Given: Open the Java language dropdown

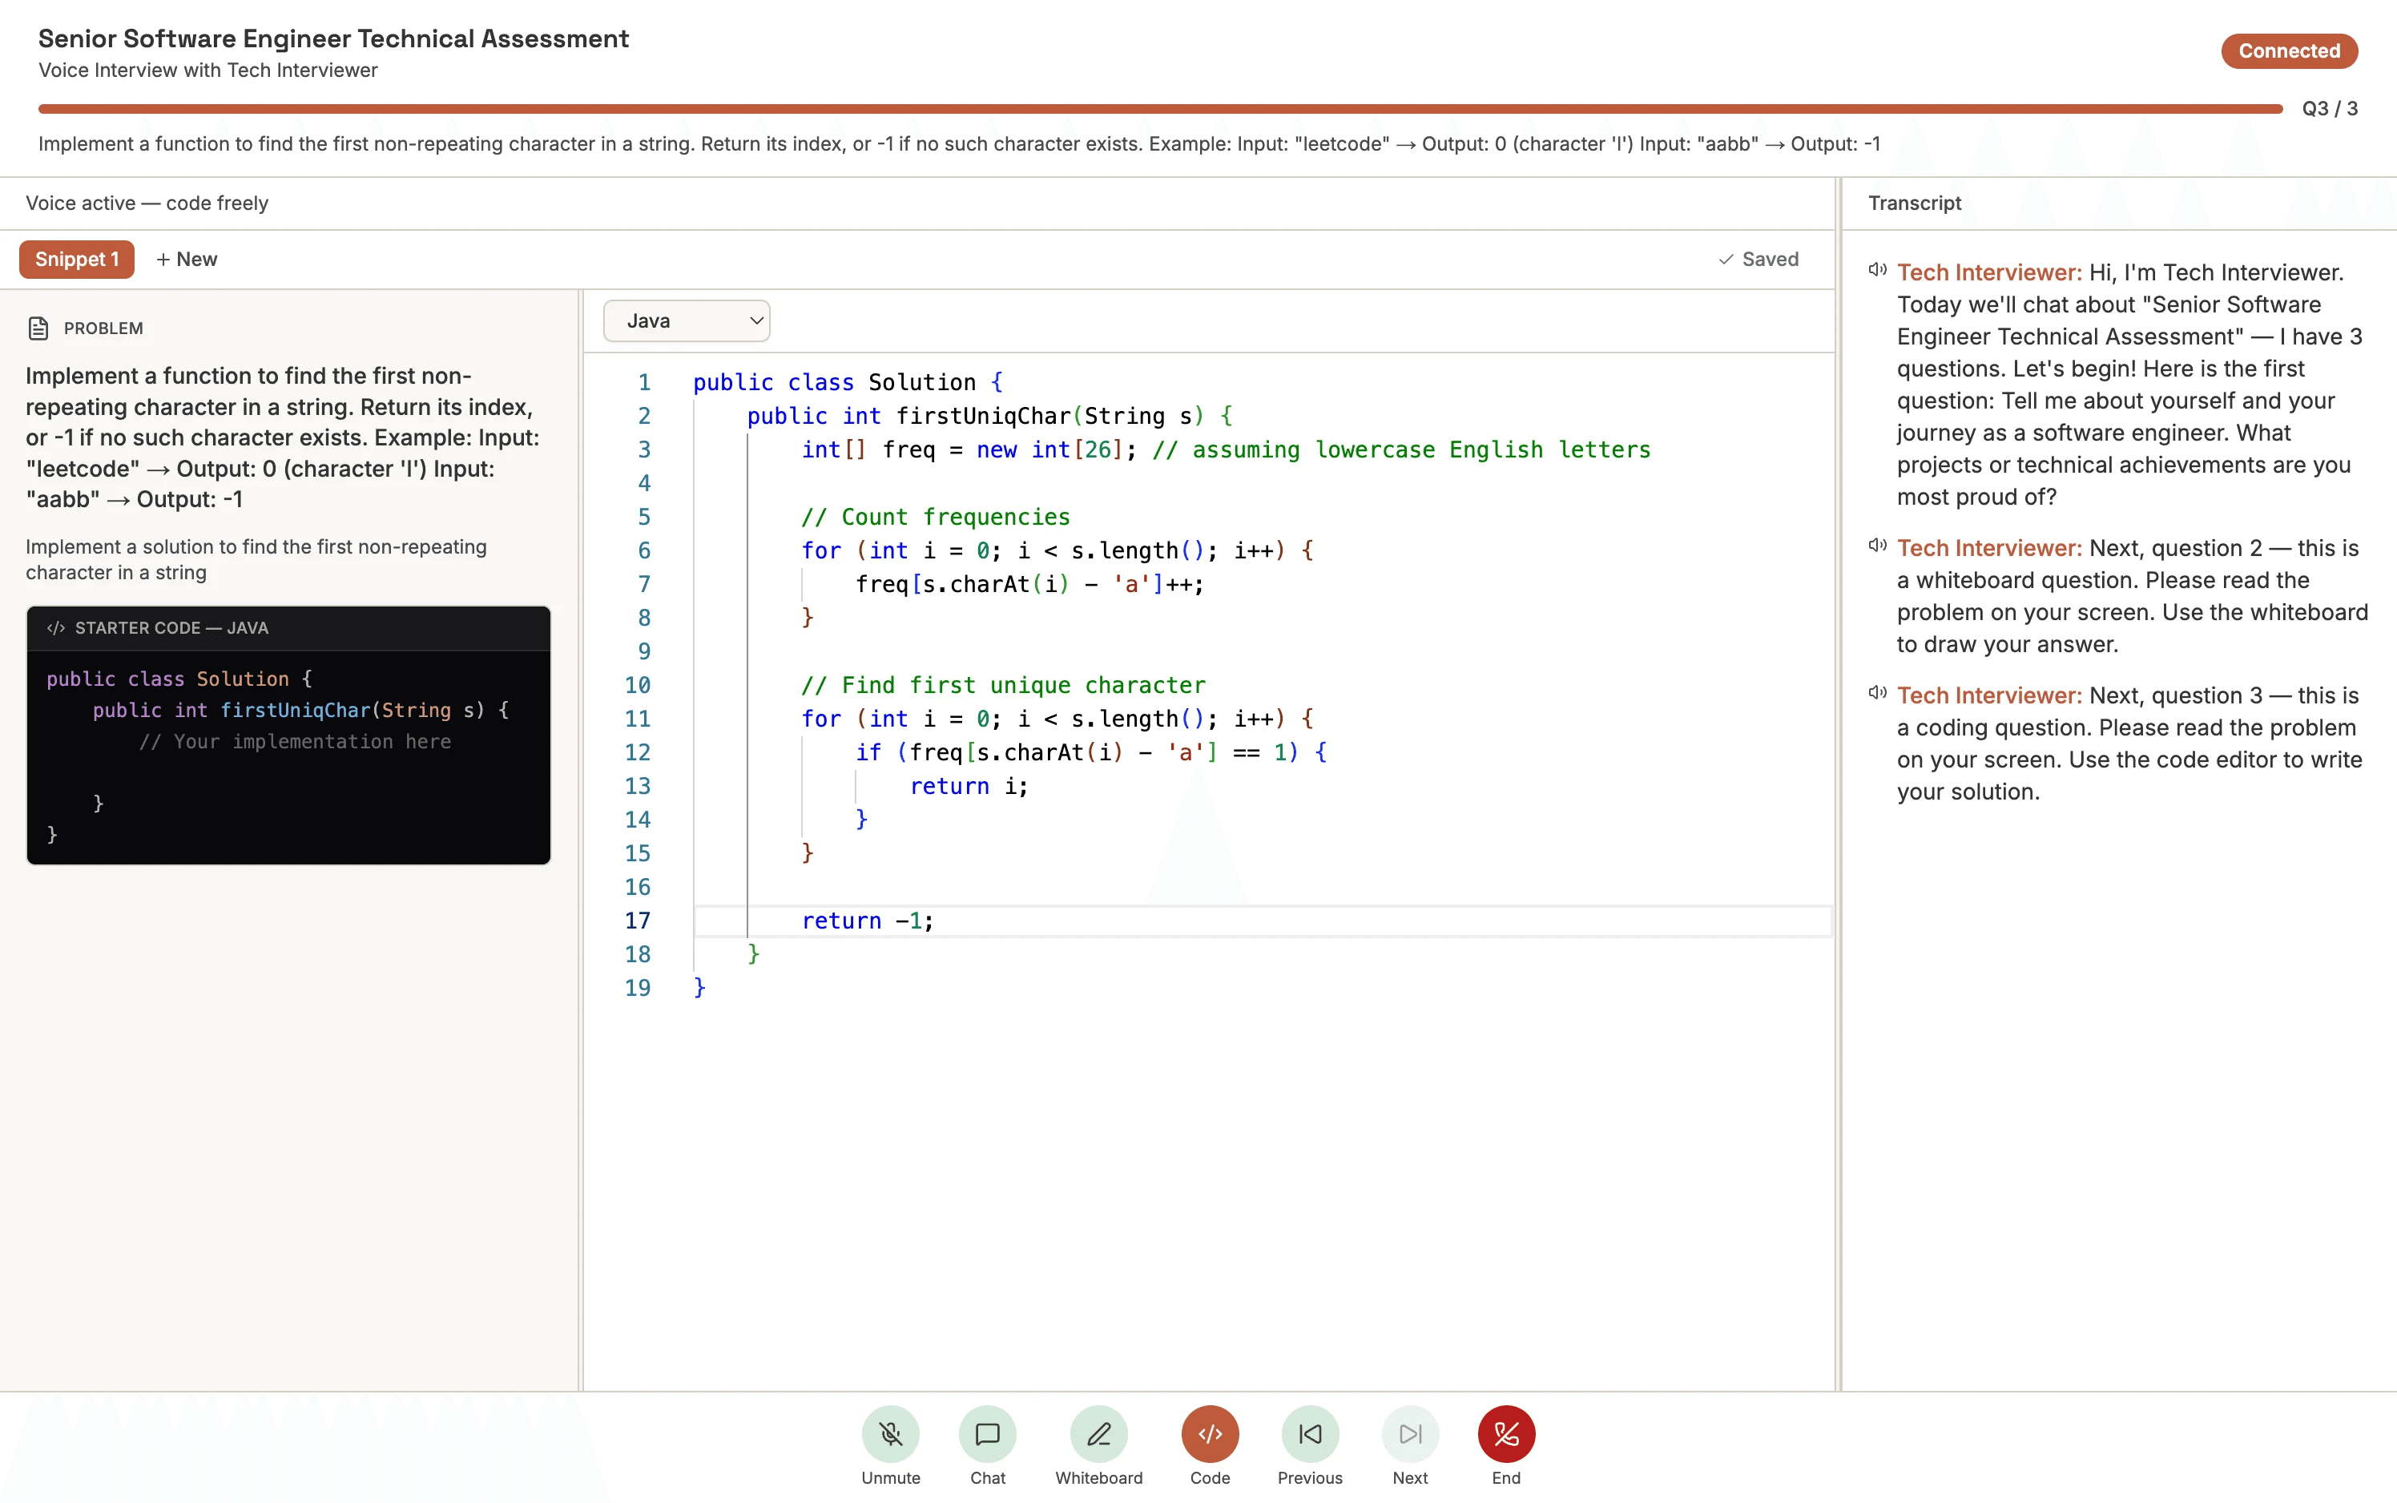Looking at the screenshot, I should click(687, 320).
